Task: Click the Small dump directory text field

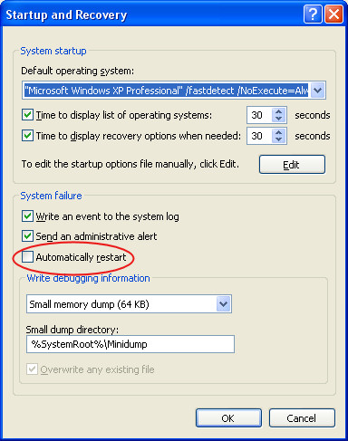Action: [x=130, y=344]
